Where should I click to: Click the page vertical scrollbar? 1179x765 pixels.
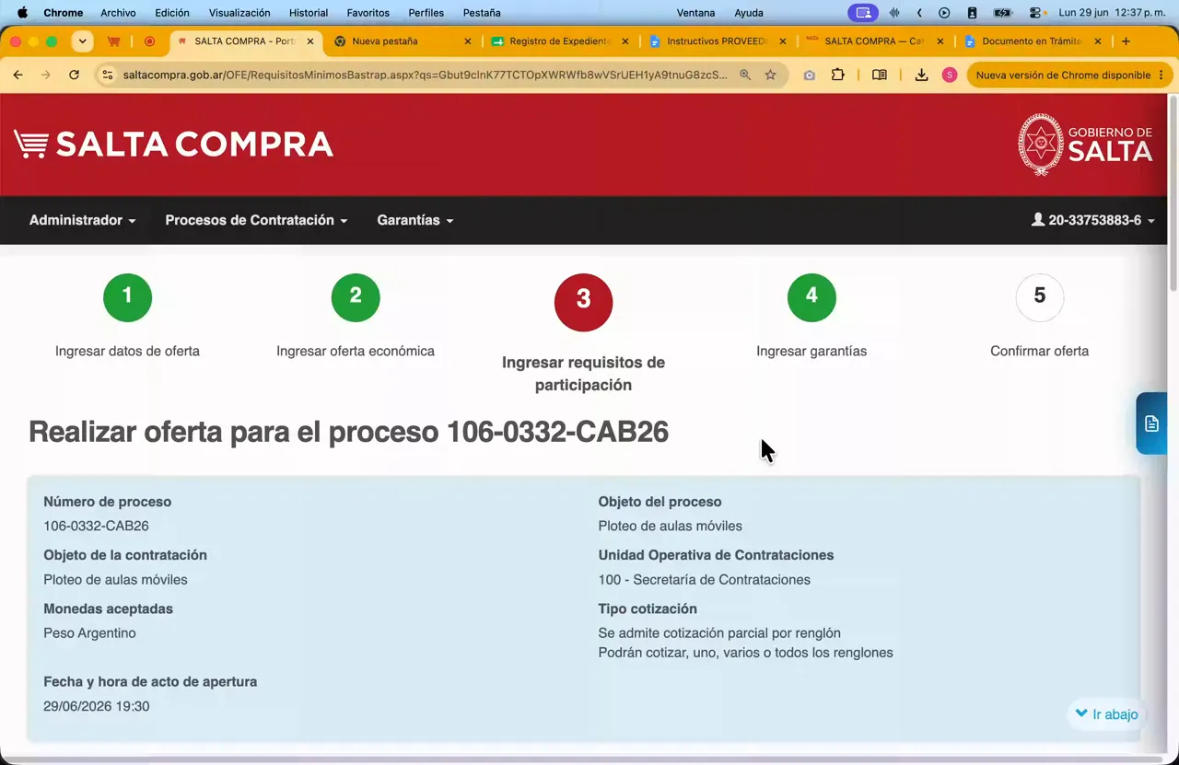tap(1173, 193)
